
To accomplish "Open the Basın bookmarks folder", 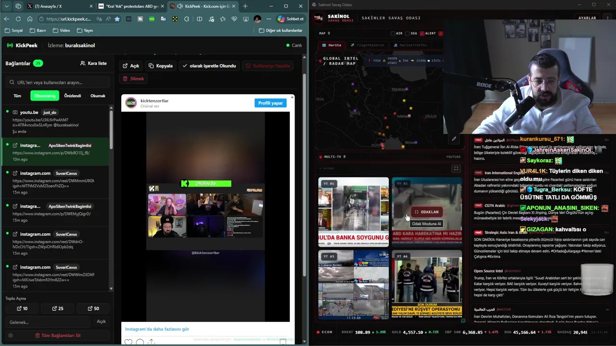I will point(38,30).
